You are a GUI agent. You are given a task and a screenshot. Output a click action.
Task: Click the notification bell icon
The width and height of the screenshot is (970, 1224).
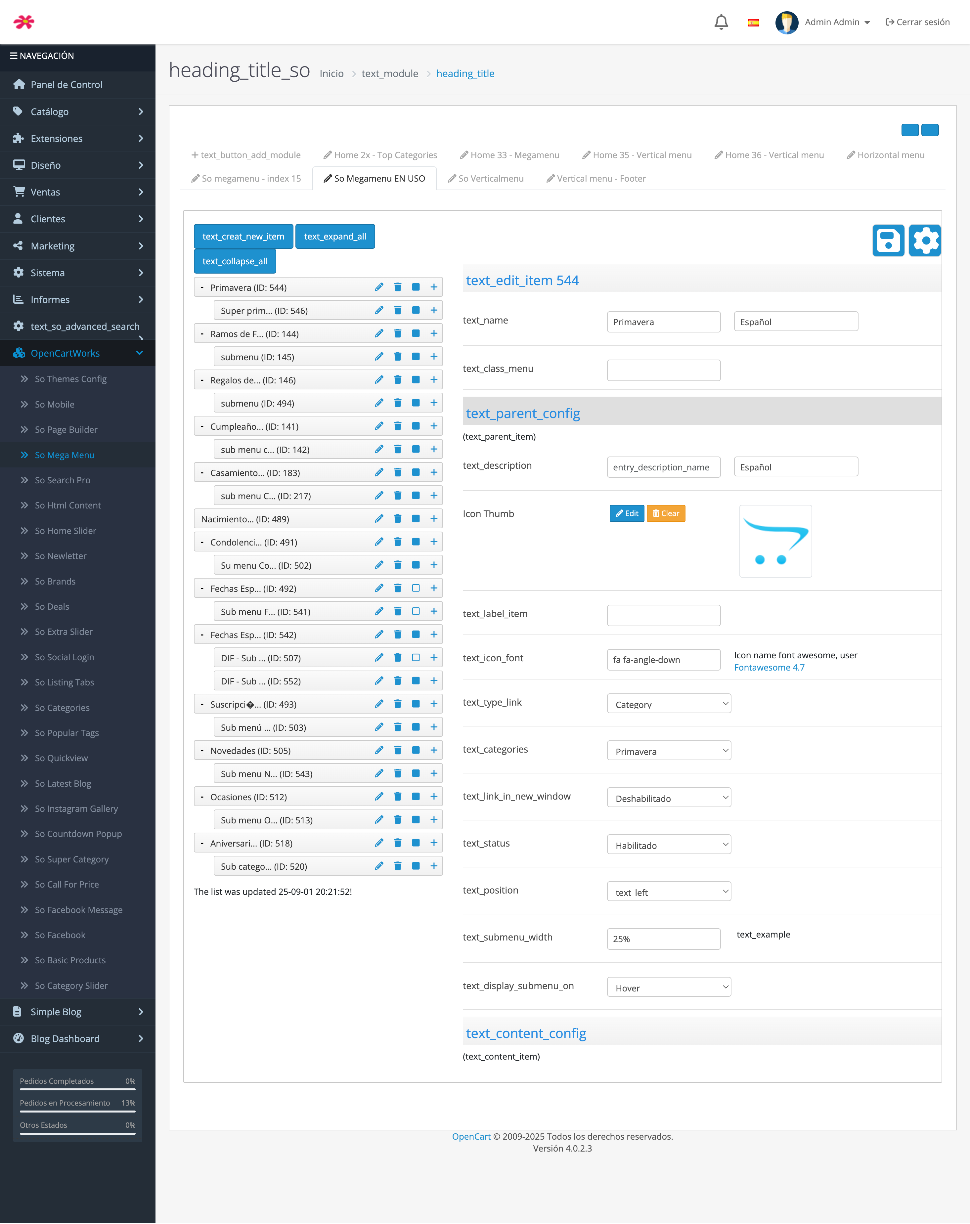click(721, 22)
